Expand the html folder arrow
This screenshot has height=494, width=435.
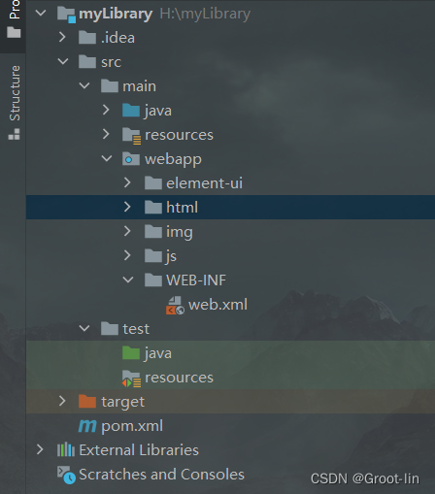point(127,207)
